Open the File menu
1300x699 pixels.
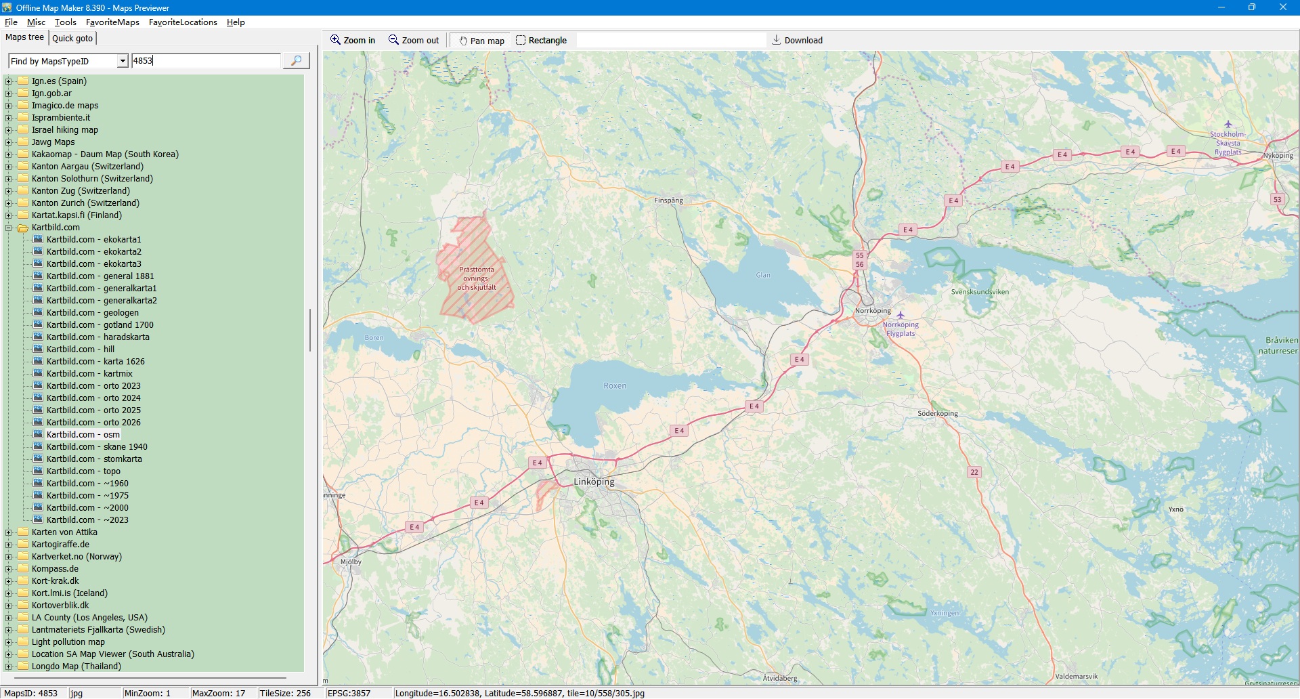click(11, 22)
